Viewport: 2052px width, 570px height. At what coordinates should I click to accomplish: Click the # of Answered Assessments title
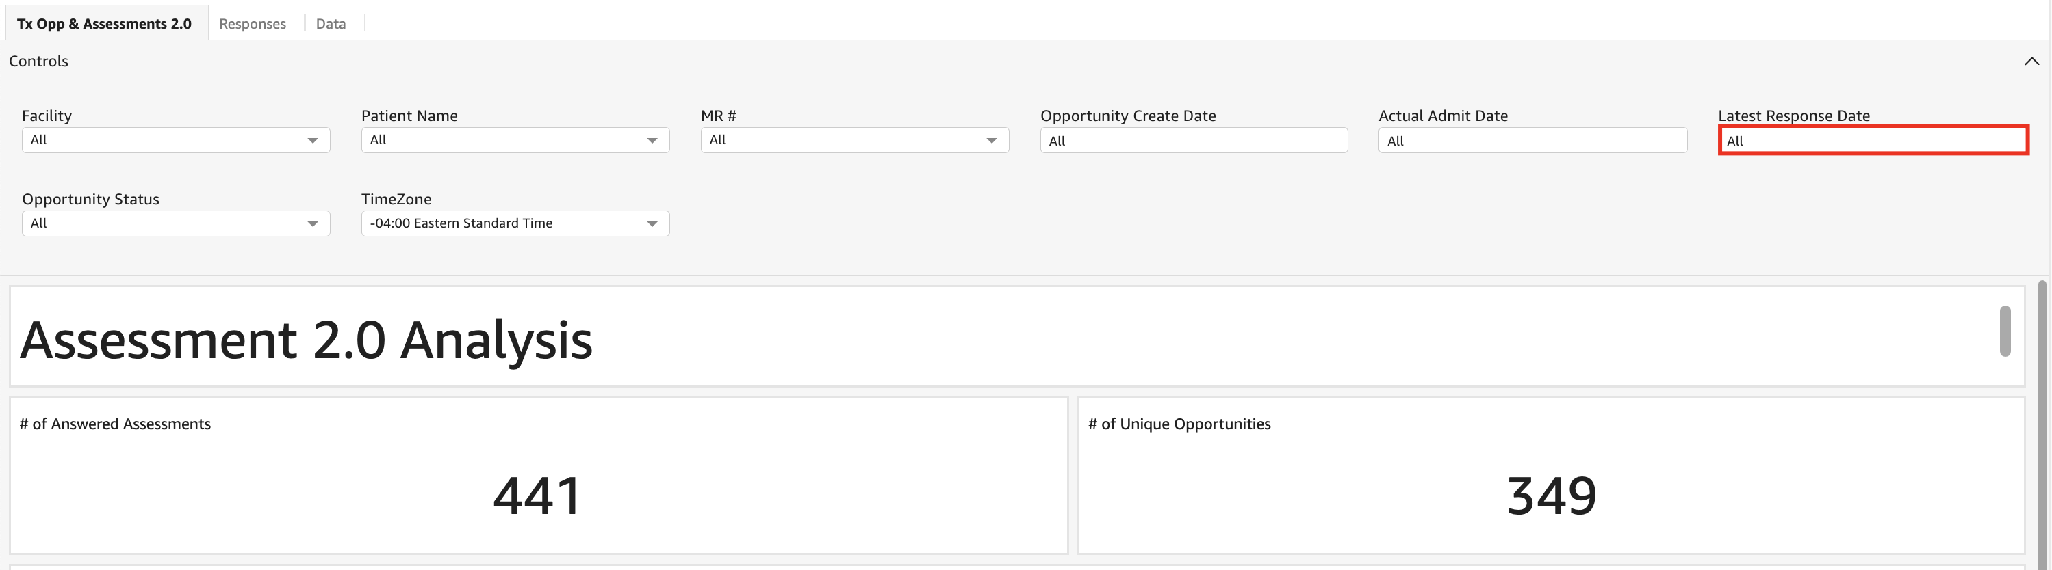click(x=115, y=424)
